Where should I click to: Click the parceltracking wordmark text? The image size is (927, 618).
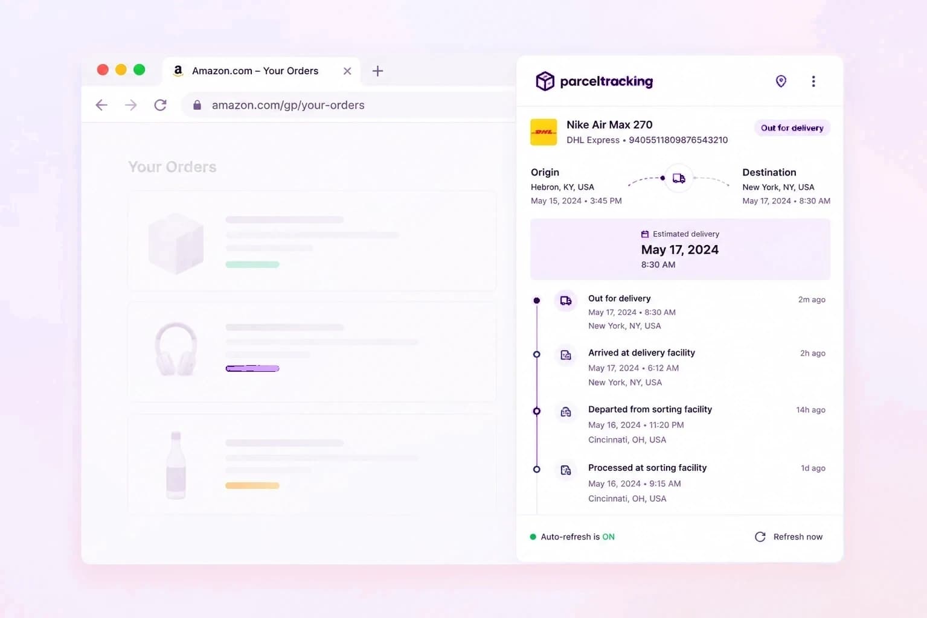[606, 81]
